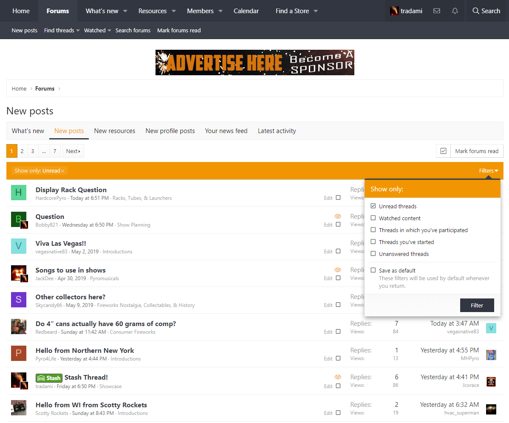Viewport: 509px width, 423px height.
Task: Check the Save as default option
Action: tap(373, 270)
